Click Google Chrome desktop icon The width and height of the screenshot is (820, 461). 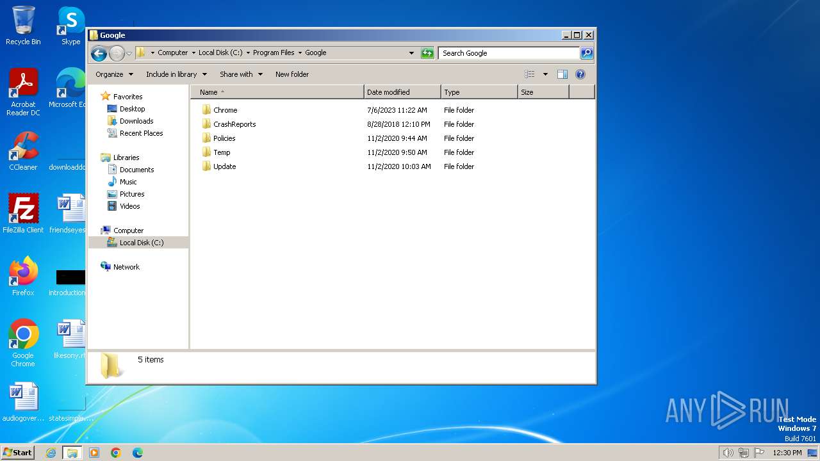tap(23, 343)
